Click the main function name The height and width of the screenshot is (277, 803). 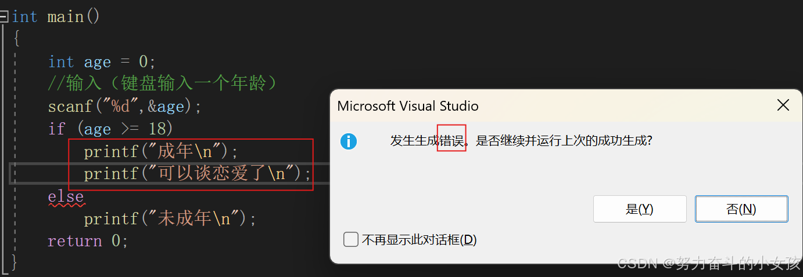click(66, 17)
